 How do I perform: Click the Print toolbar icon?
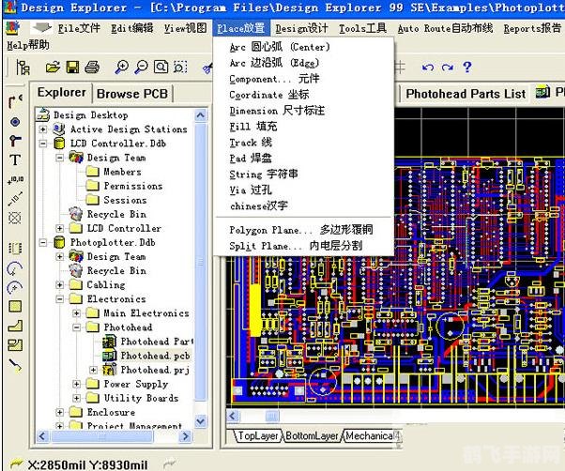pyautogui.click(x=92, y=68)
